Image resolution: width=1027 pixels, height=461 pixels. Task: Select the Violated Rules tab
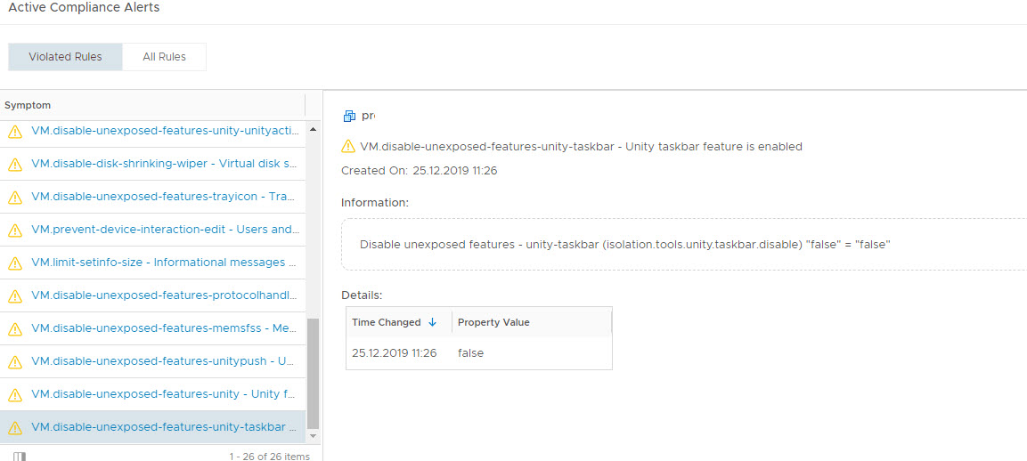tap(65, 57)
